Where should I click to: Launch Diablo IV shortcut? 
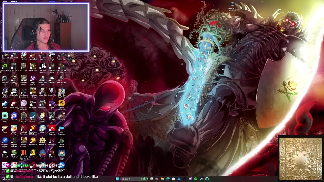click(x=52, y=154)
